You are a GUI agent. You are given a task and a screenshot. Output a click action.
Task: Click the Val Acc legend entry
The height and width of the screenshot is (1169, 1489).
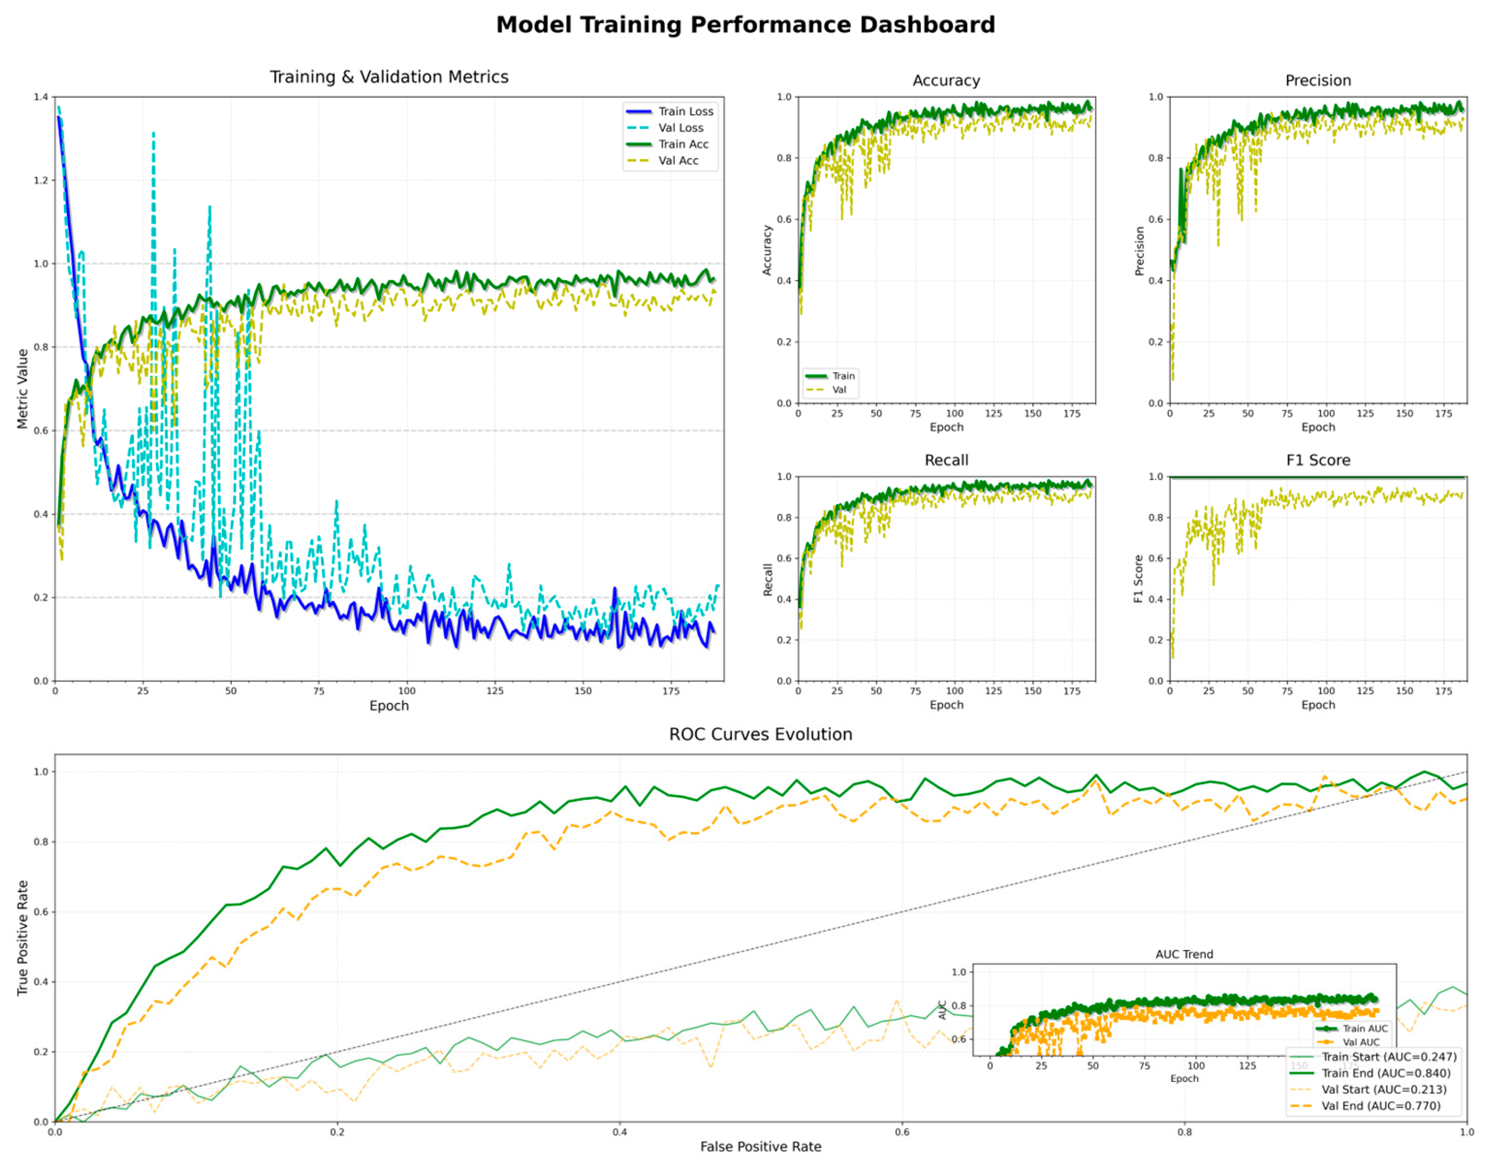point(678,161)
